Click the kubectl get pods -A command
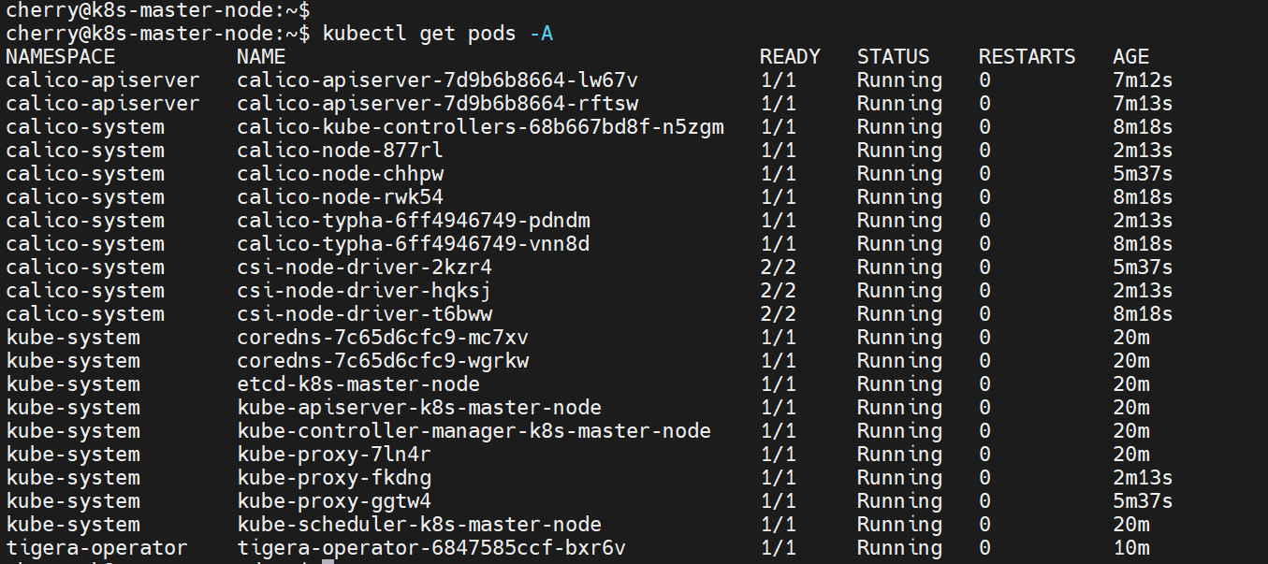Image resolution: width=1268 pixels, height=564 pixels. (437, 34)
